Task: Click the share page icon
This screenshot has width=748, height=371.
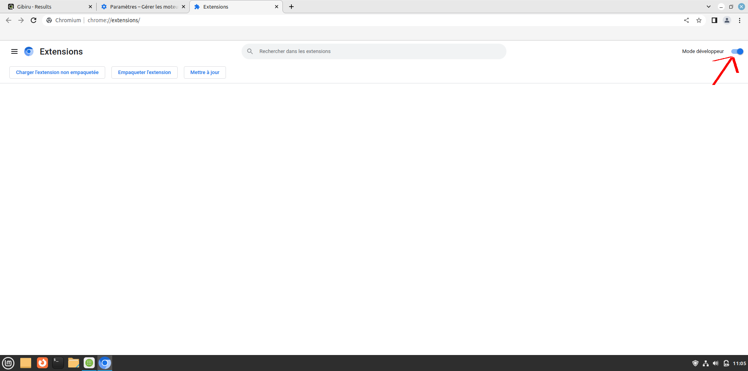Action: click(x=686, y=20)
